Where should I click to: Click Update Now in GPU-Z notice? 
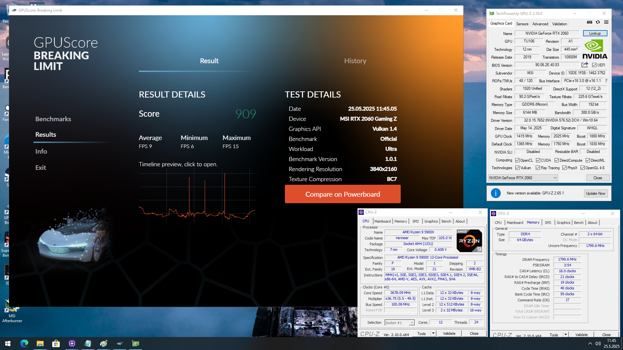coord(595,193)
